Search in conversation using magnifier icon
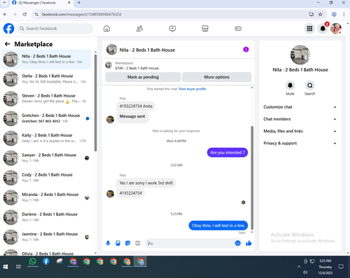This screenshot has width=350, height=278. coord(309,85)
